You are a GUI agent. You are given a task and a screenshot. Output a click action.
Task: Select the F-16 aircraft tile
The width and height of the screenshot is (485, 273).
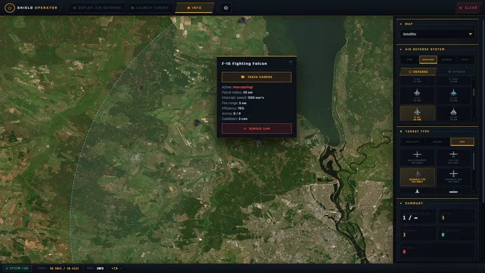417,113
